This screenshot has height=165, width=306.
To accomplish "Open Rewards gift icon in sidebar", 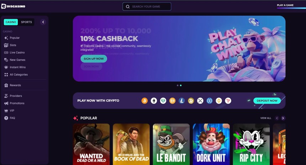I will pos(6,85).
